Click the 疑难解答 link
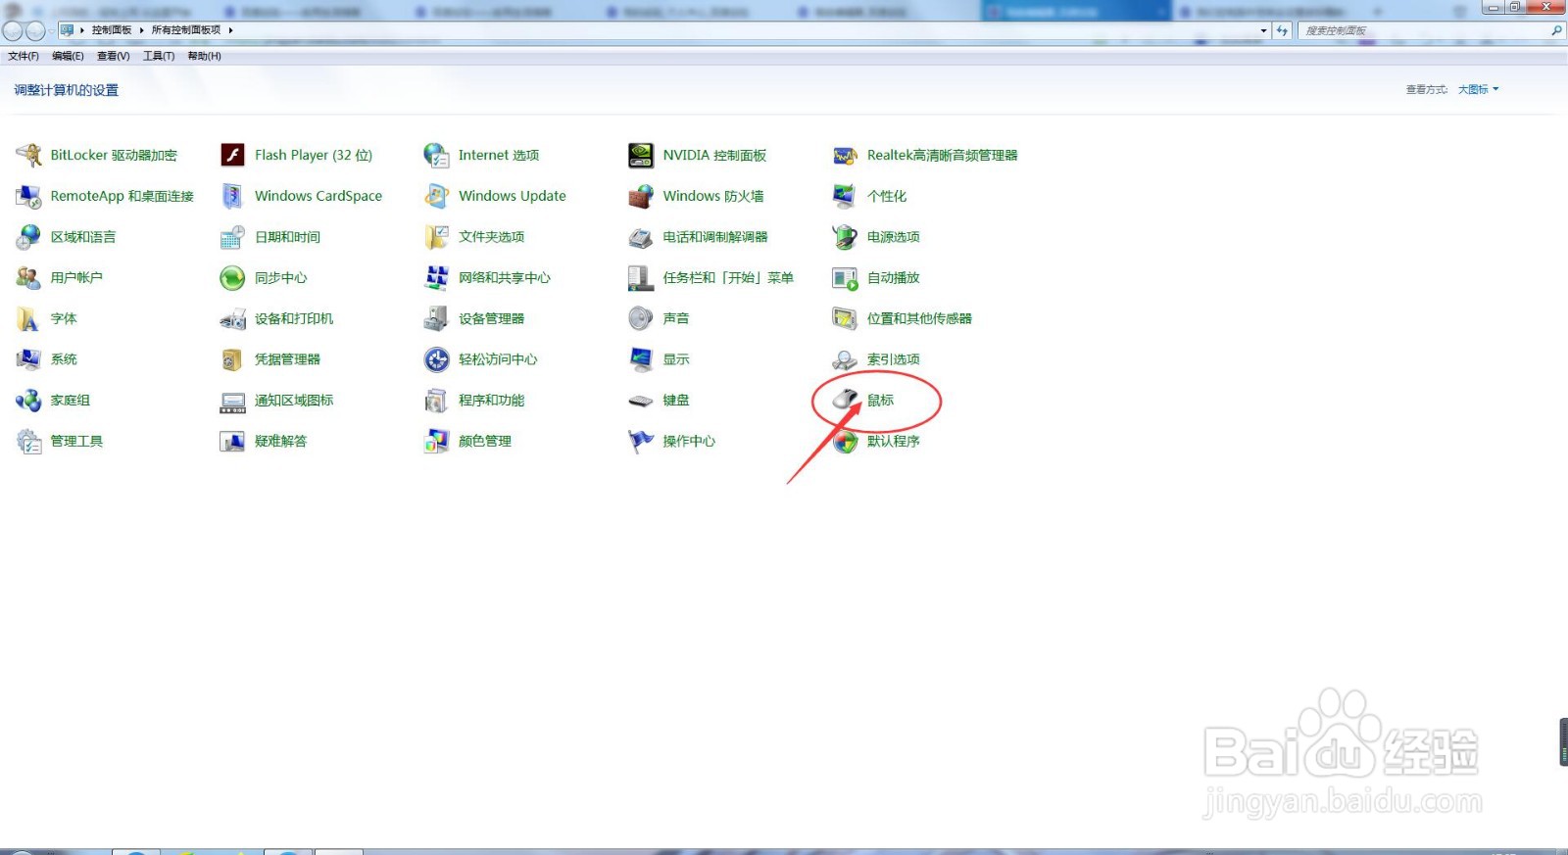Image resolution: width=1568 pixels, height=855 pixels. point(280,442)
